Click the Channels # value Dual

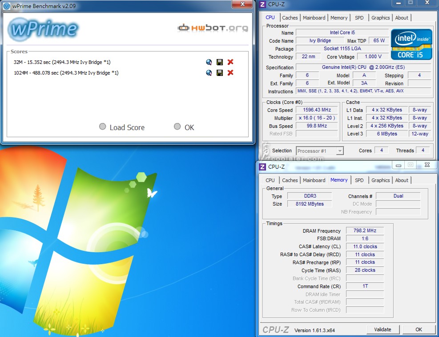point(398,196)
